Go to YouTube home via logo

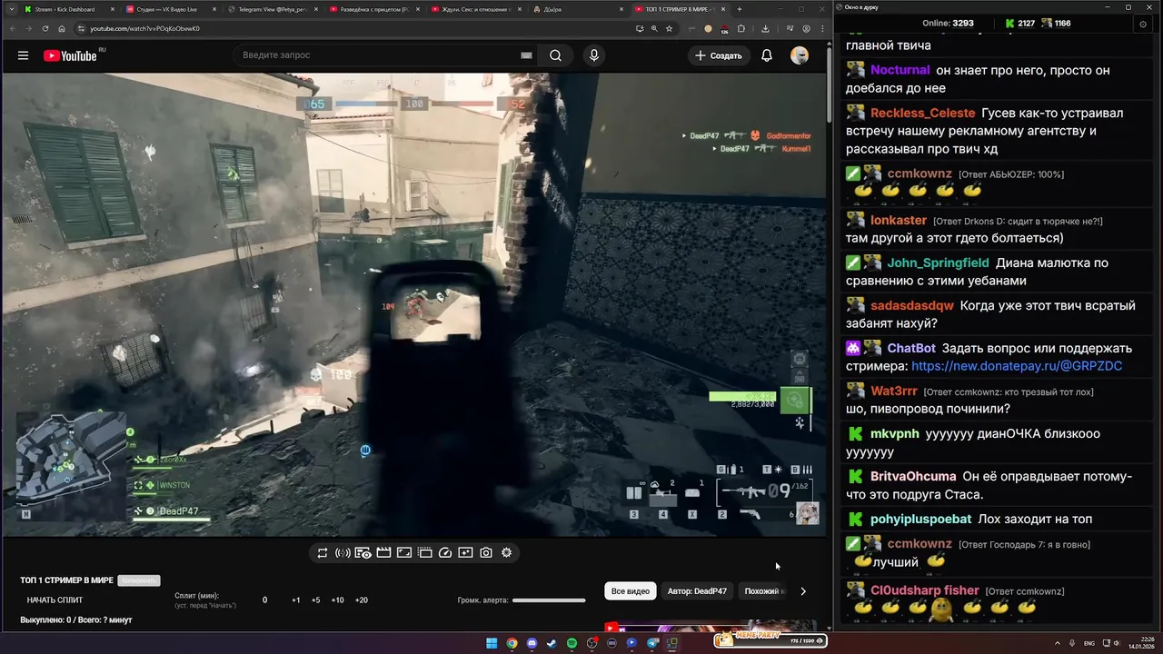[70, 55]
